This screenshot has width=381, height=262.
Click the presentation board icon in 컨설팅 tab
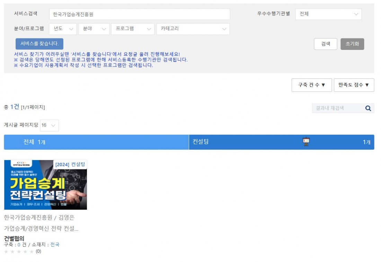[306, 142]
